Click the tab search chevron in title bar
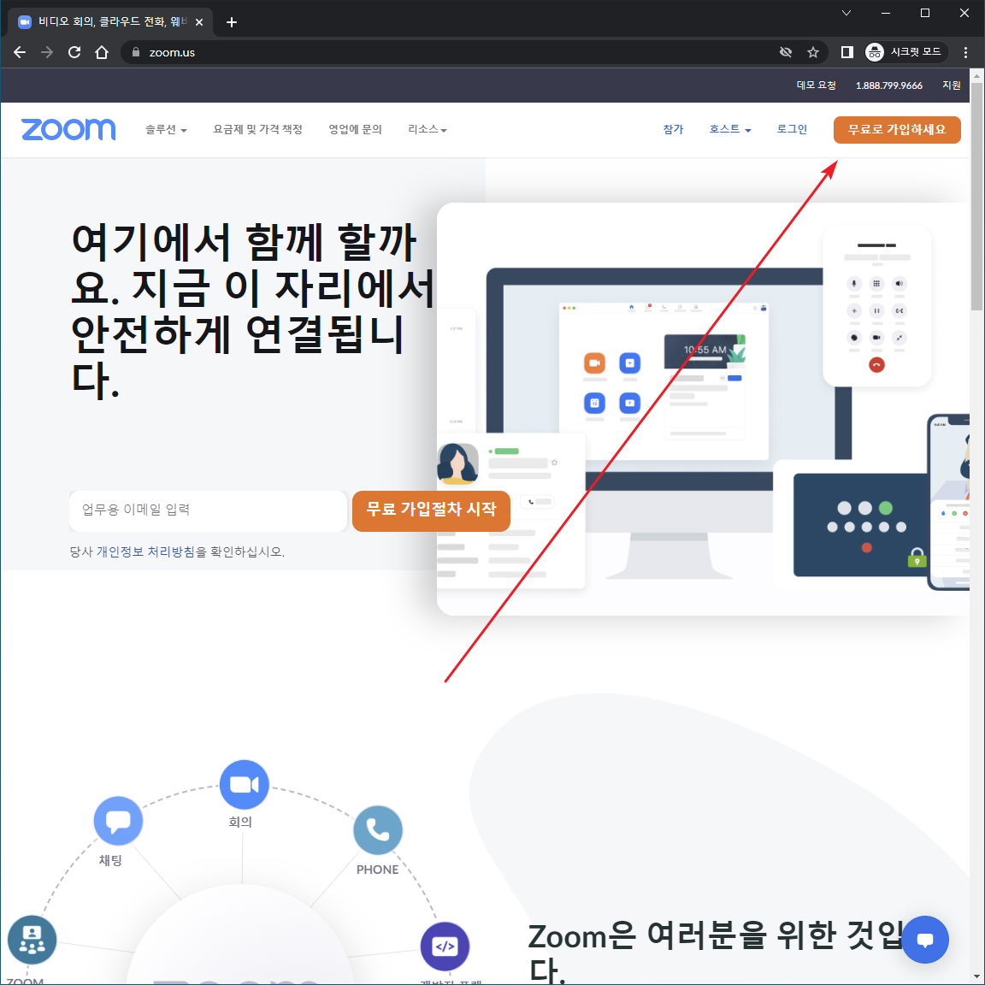The width and height of the screenshot is (985, 985). pyautogui.click(x=846, y=13)
